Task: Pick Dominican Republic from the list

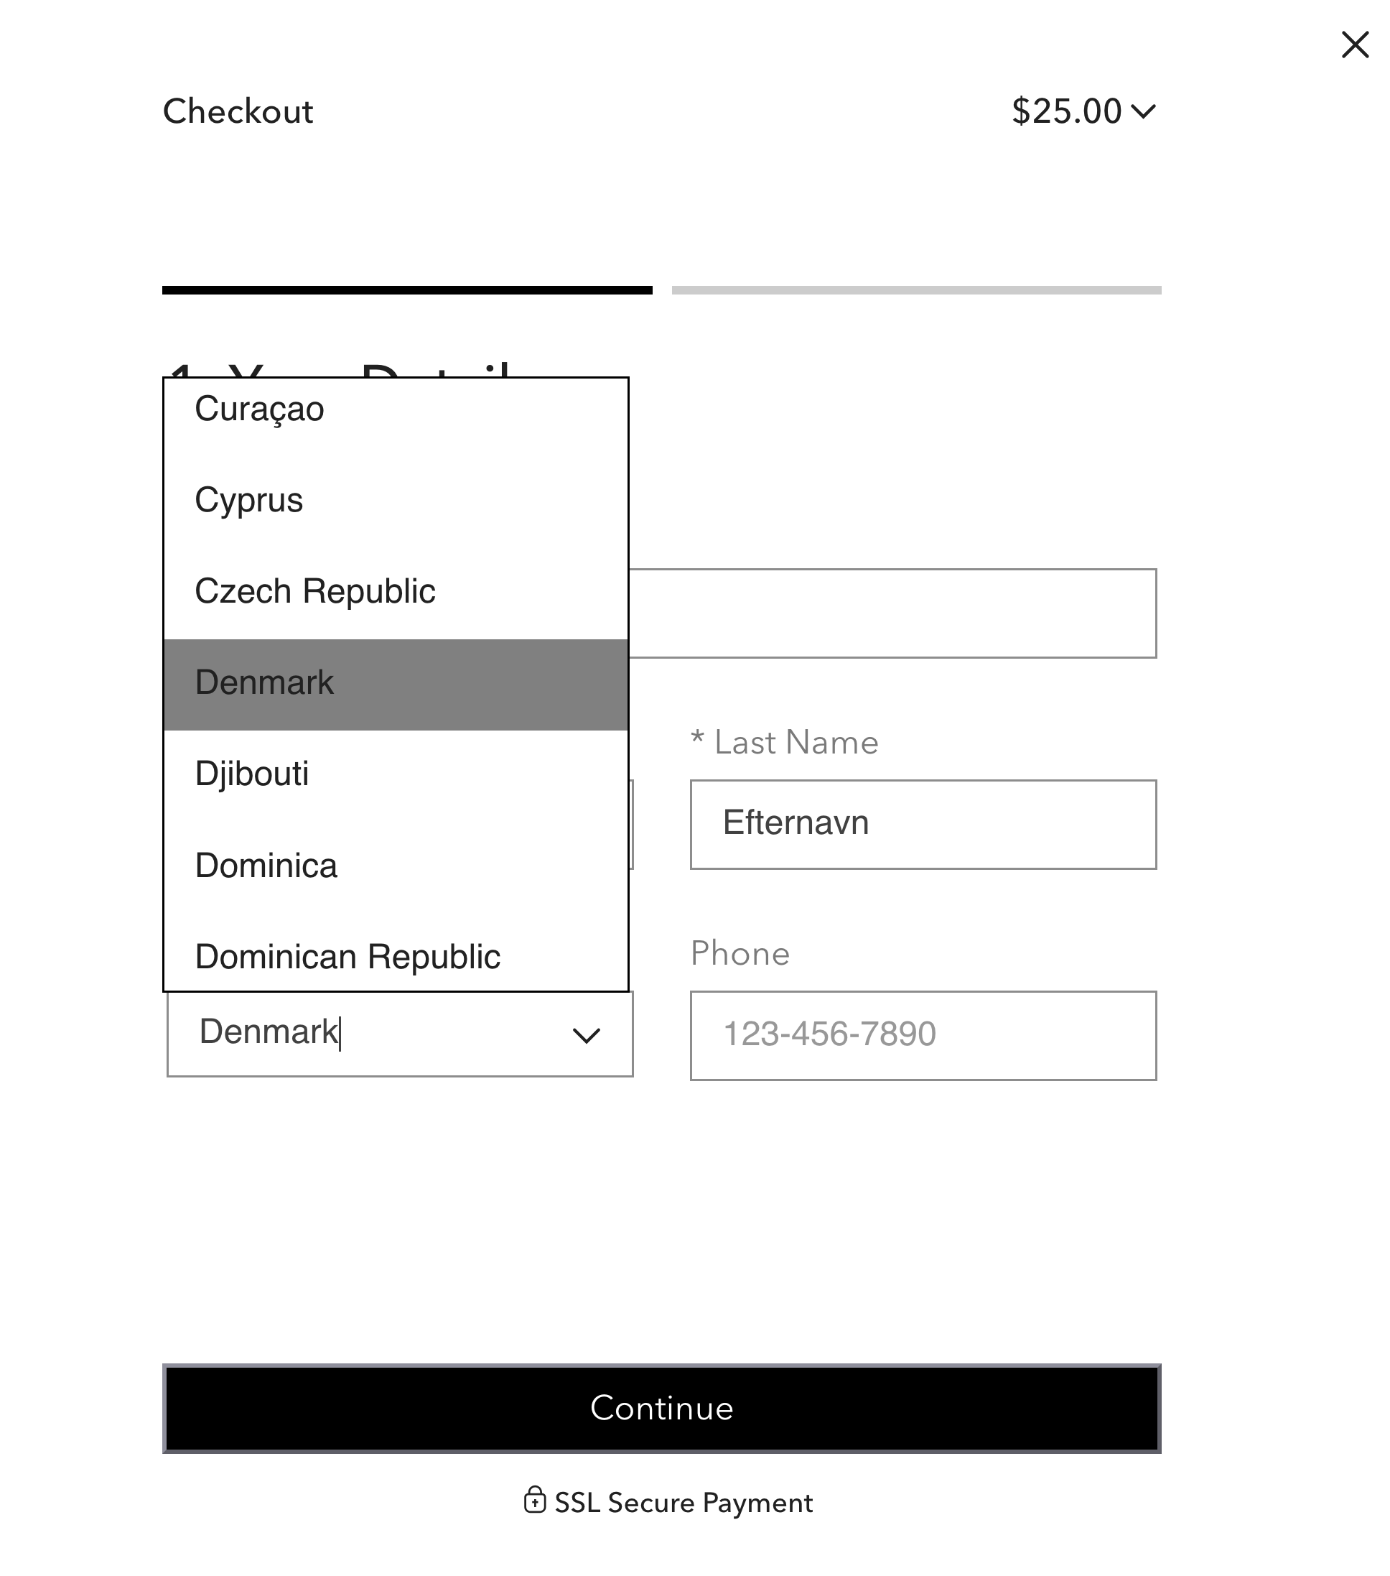Action: coord(347,957)
